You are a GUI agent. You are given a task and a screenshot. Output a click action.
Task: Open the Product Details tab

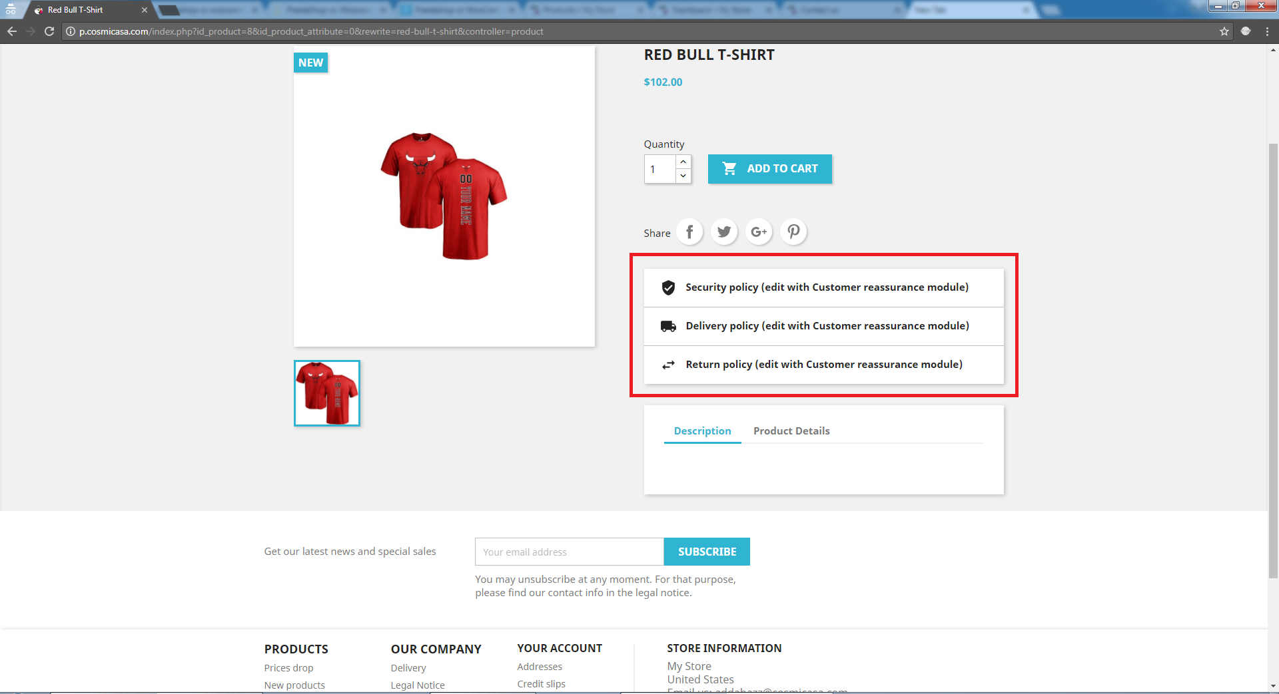click(x=791, y=431)
